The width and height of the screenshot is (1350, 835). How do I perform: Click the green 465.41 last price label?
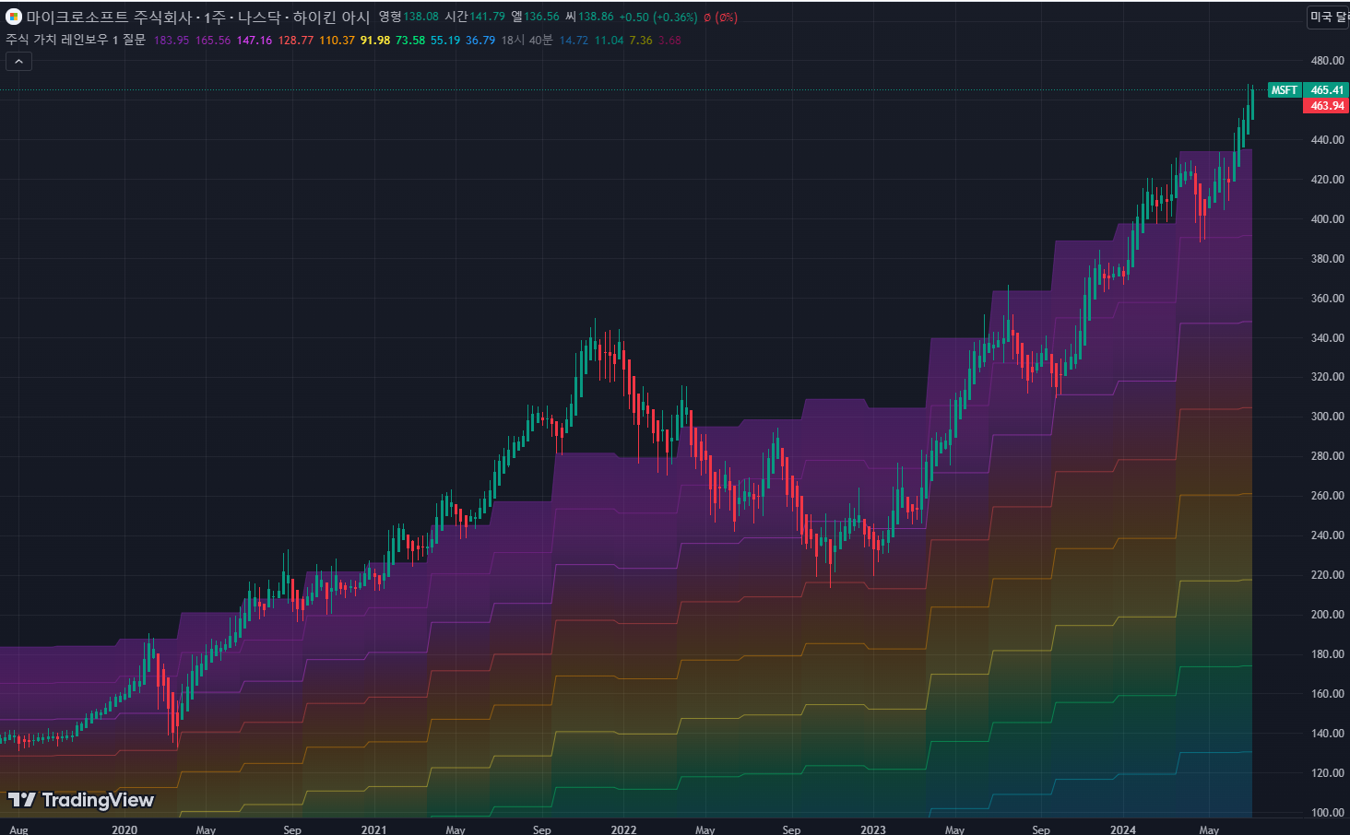click(x=1327, y=90)
